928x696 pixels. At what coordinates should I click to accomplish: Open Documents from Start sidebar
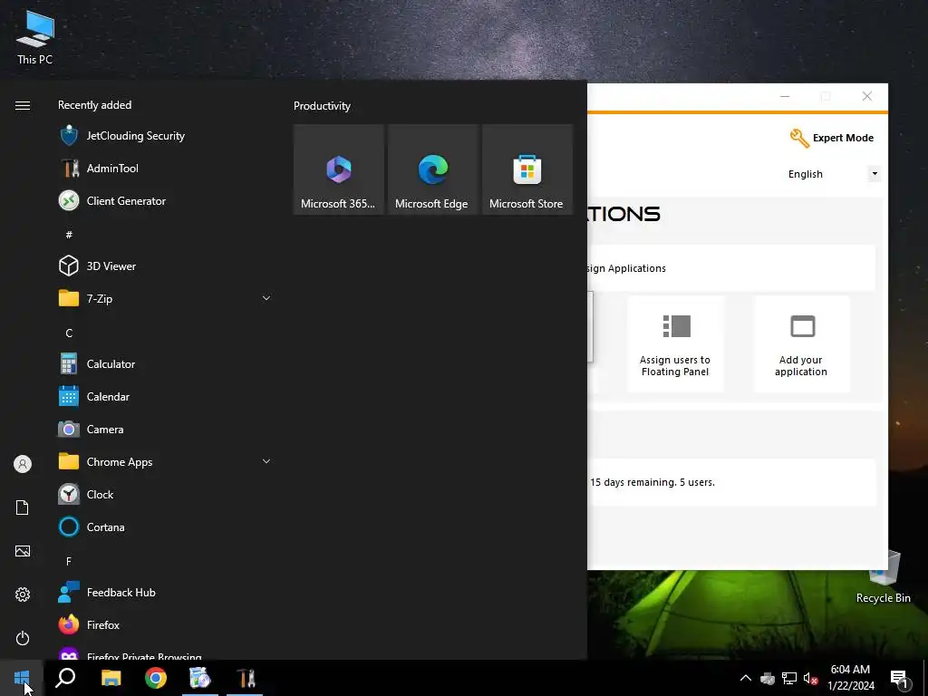(x=23, y=507)
